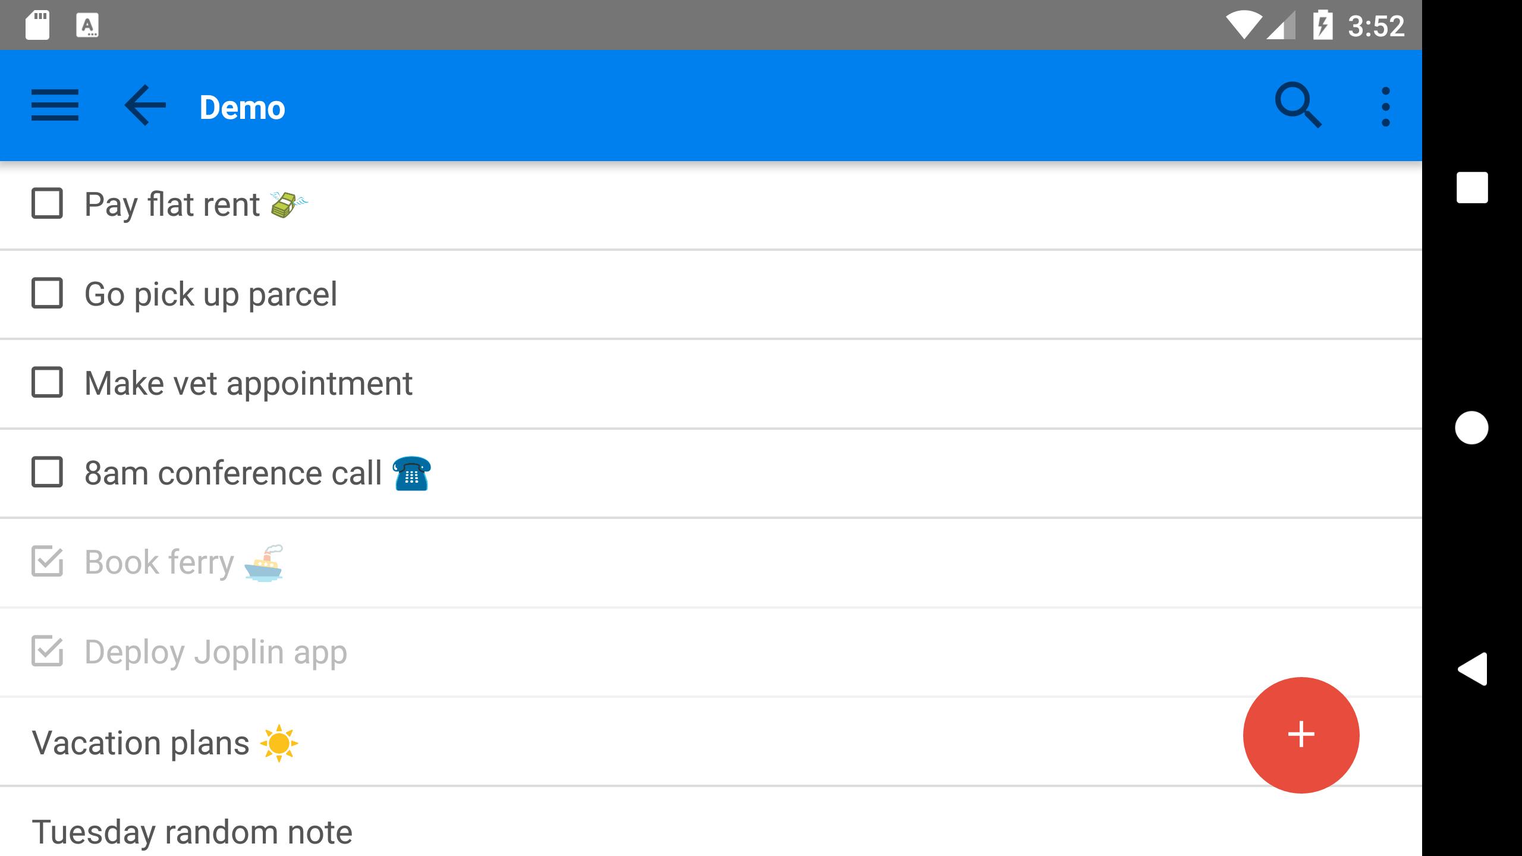
Task: Check the Go pick up parcel checkbox
Action: pyautogui.click(x=47, y=293)
